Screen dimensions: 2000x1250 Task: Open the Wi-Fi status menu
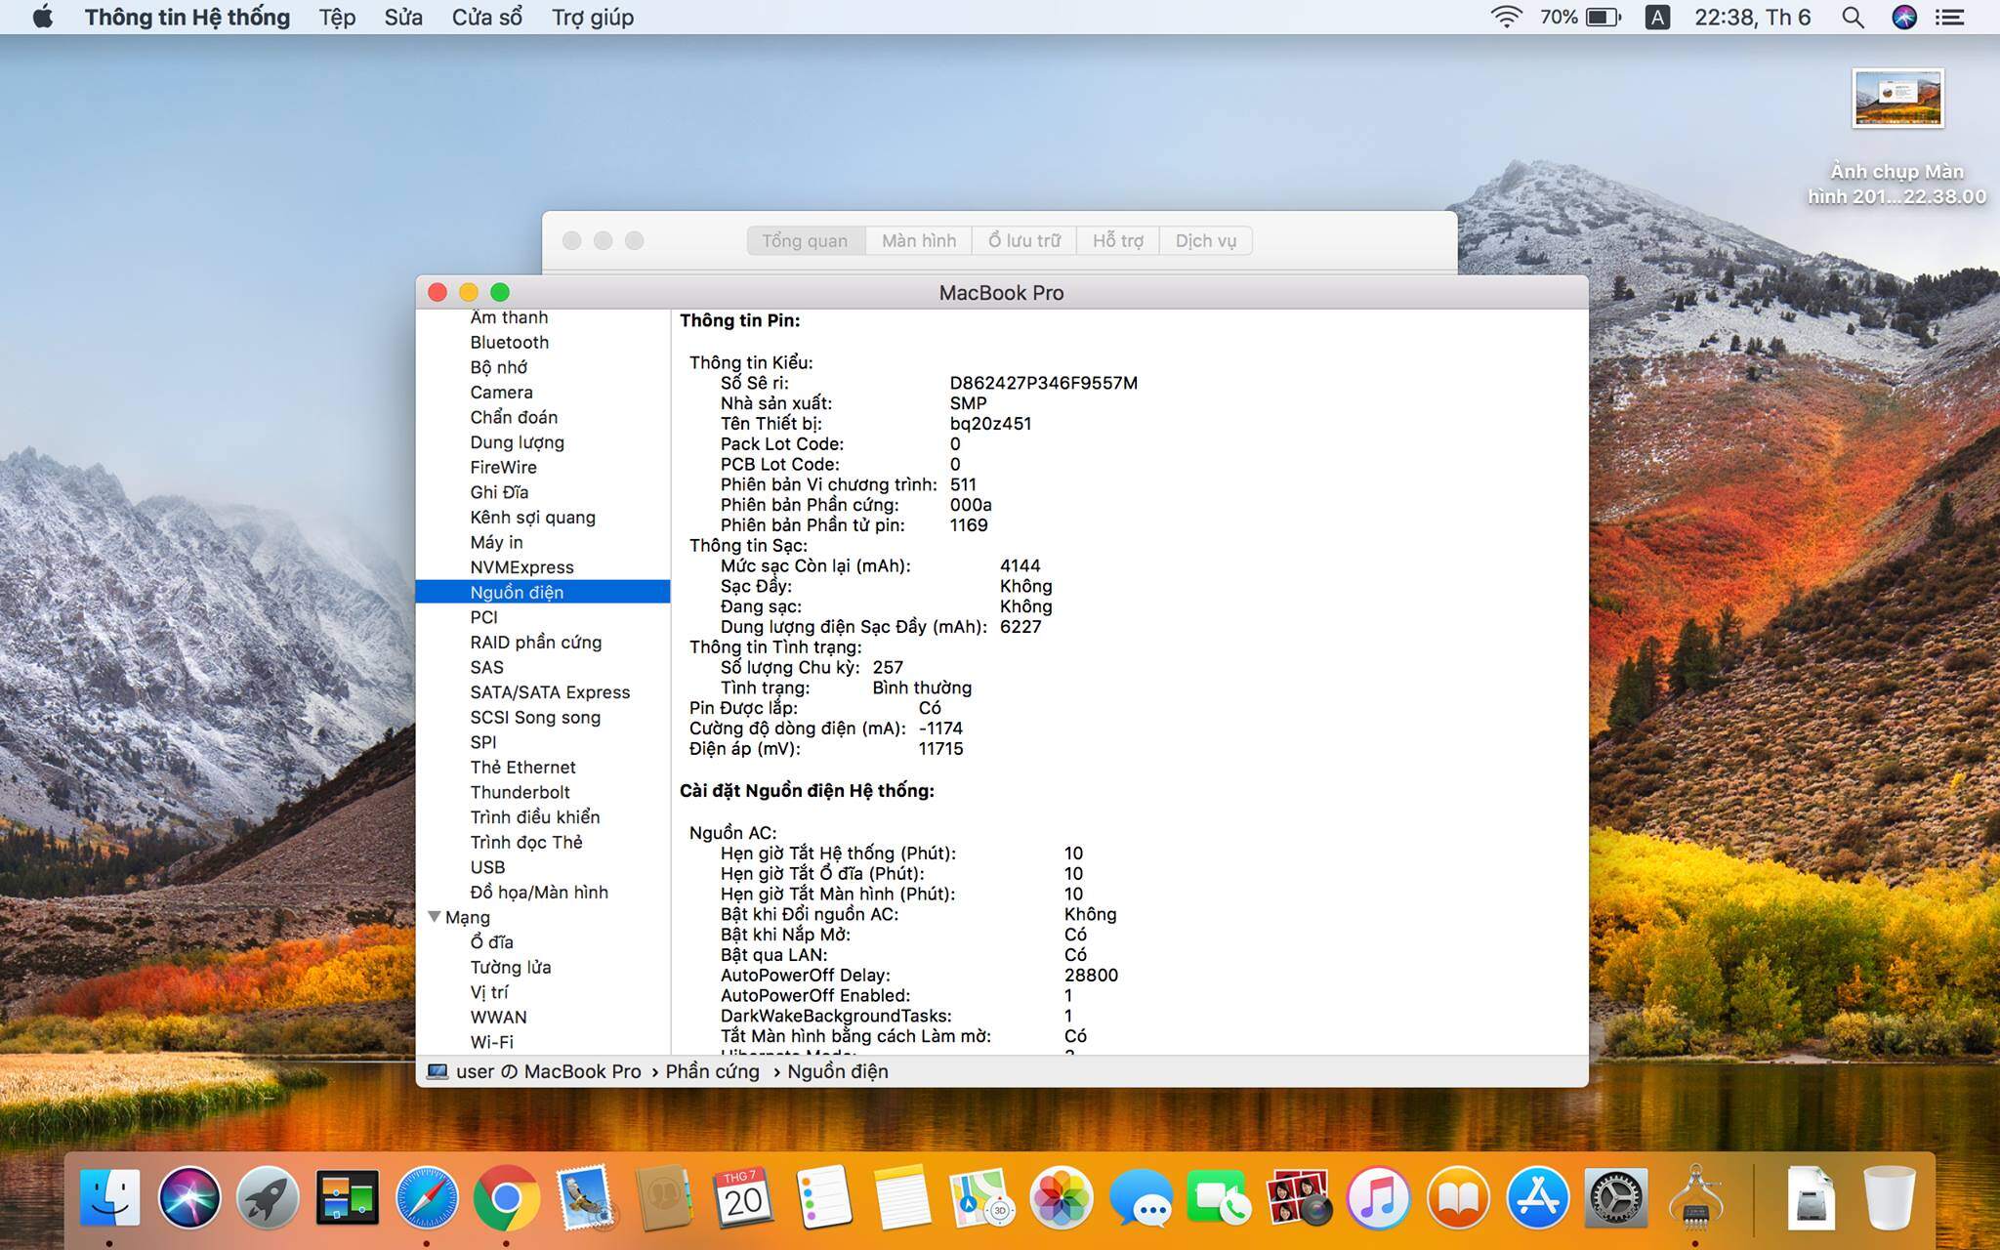click(1506, 18)
